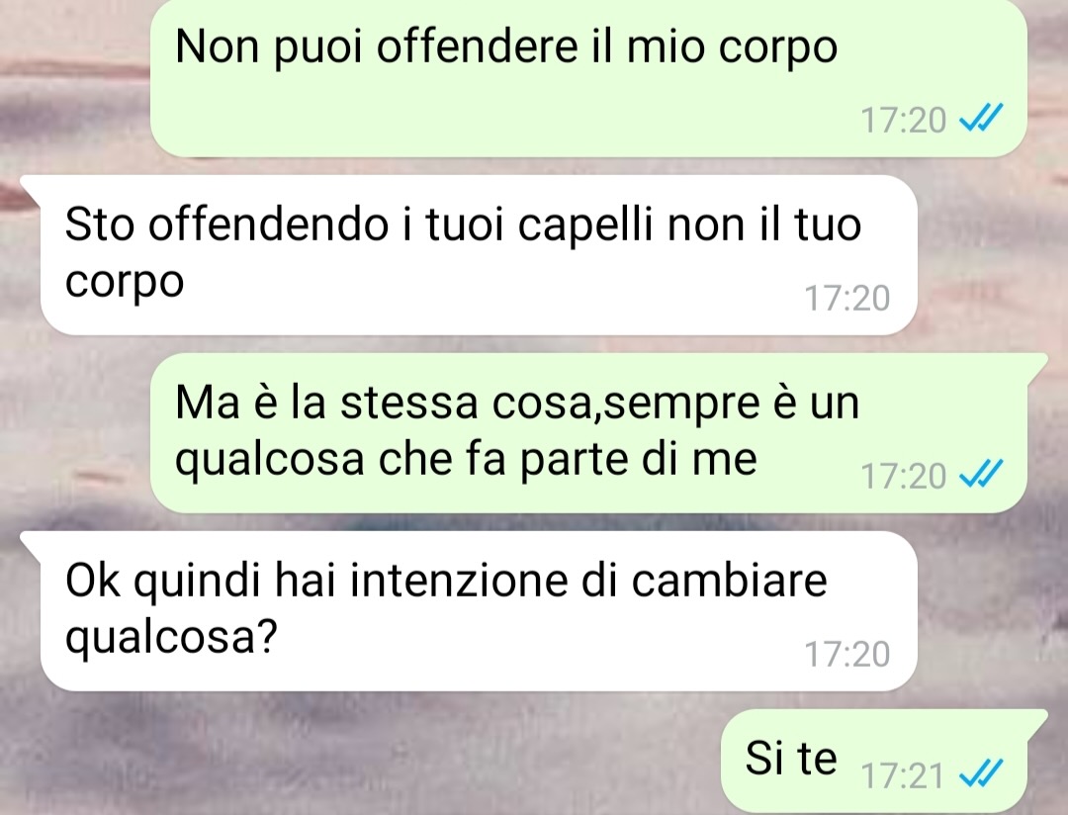Click the 17:20 timestamp on 'Non puoi offendere' message
The image size is (1068, 815).
tap(903, 121)
